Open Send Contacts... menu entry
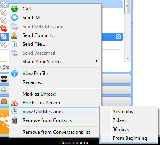160x145 pixels. [x=55, y=35]
